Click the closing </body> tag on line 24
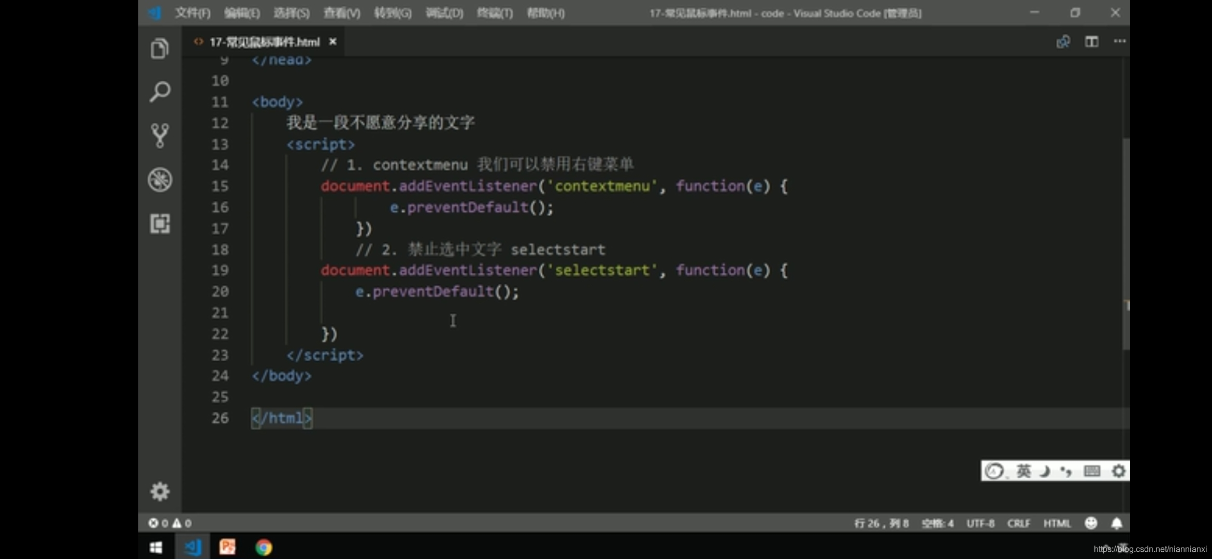The height and width of the screenshot is (559, 1212). (x=282, y=376)
